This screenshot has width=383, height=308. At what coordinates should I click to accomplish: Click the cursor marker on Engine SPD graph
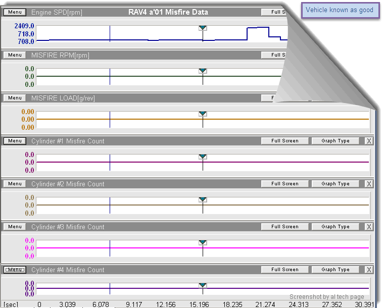pos(203,28)
